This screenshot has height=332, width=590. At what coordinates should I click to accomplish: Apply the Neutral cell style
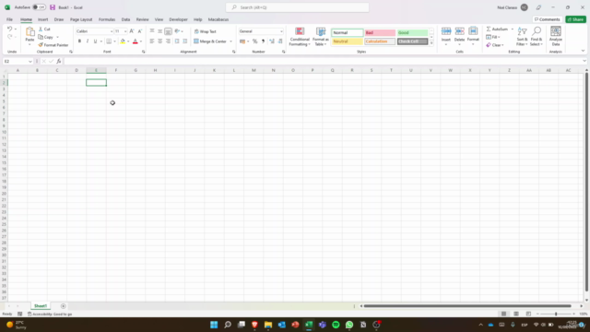click(347, 41)
